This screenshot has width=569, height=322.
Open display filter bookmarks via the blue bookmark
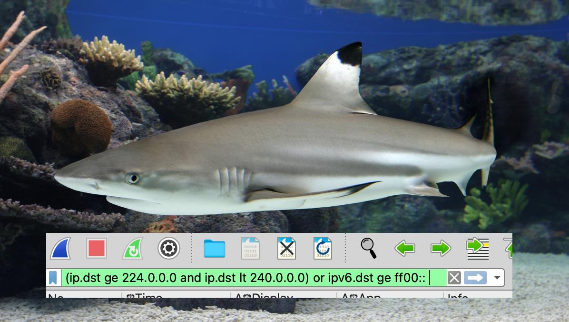pos(53,278)
